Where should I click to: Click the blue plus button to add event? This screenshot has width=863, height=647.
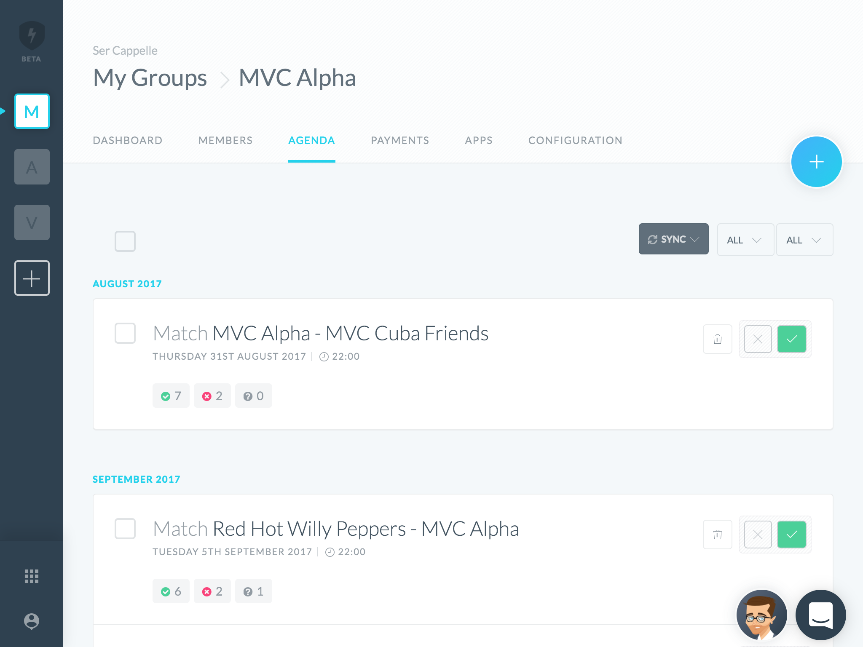coord(816,162)
